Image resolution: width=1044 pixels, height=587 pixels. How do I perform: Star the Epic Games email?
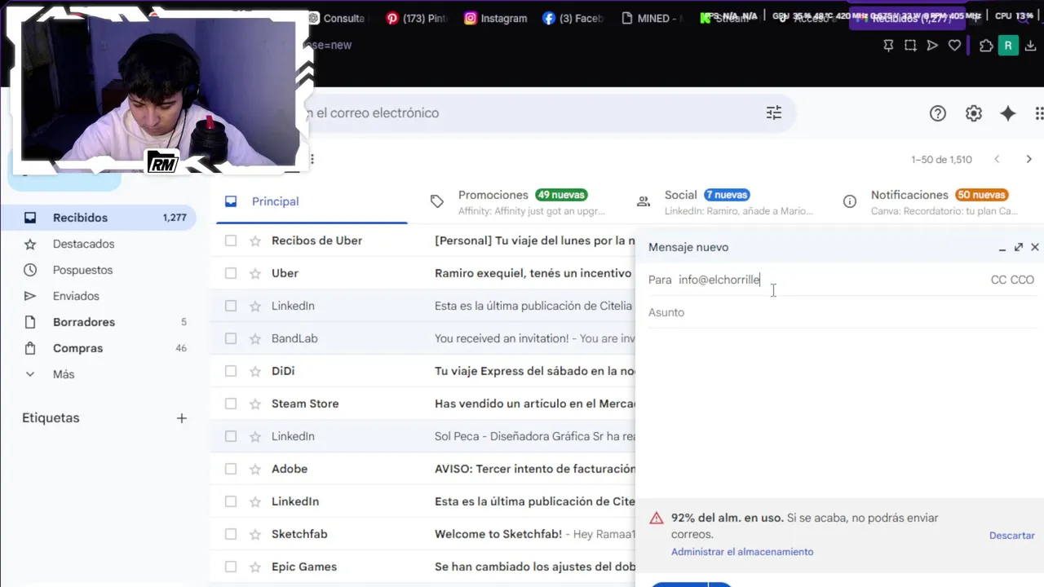[x=255, y=567]
